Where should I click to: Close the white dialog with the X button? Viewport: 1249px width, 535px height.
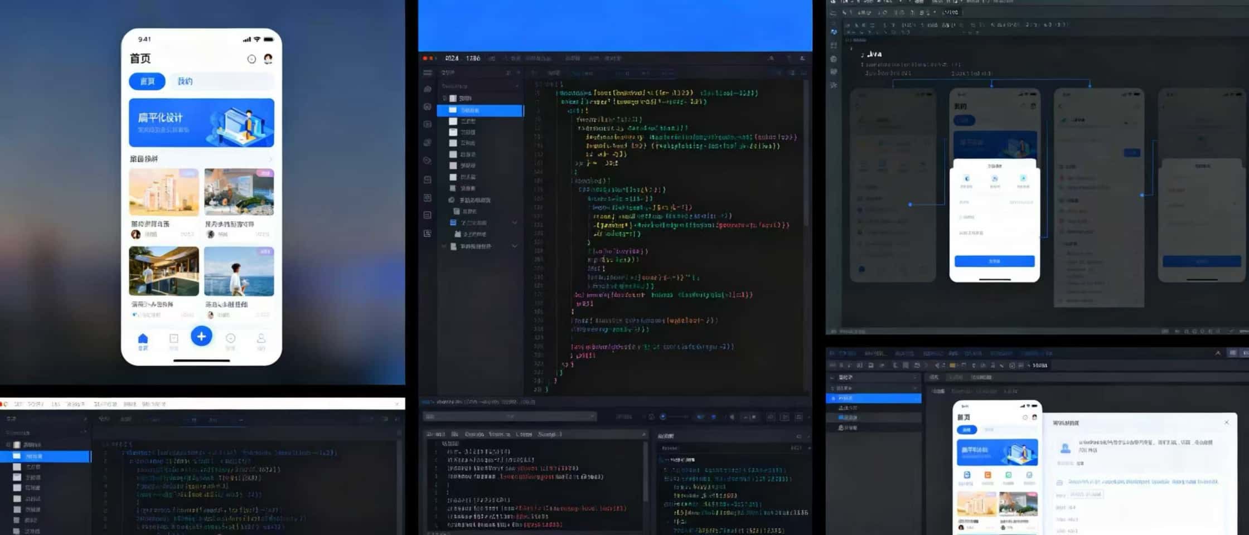coord(1226,422)
